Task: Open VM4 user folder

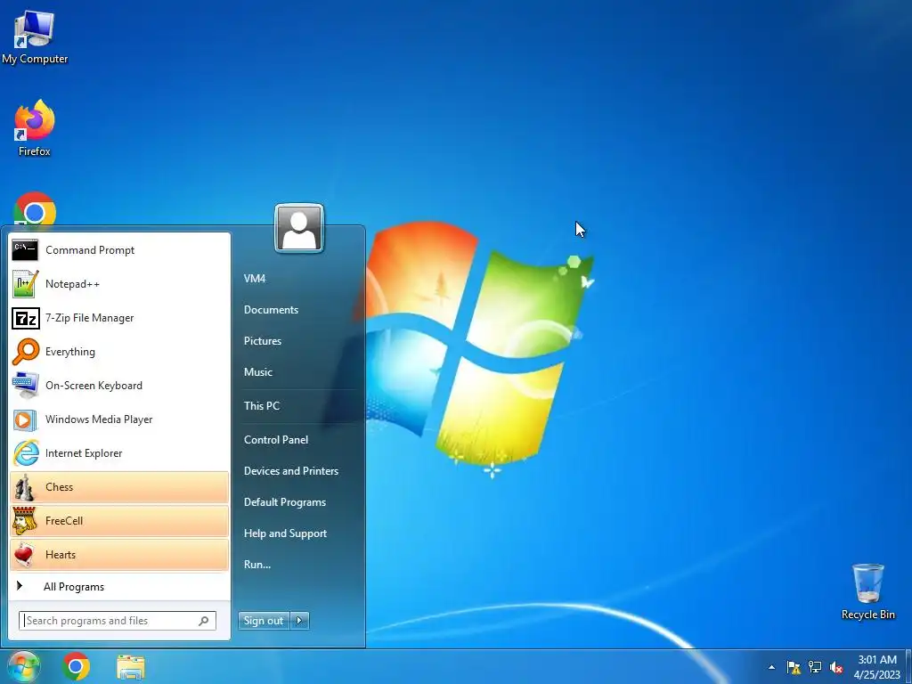Action: point(255,279)
